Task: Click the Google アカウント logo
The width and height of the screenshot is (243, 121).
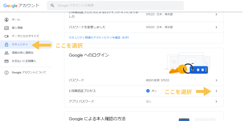Action: click(x=21, y=5)
